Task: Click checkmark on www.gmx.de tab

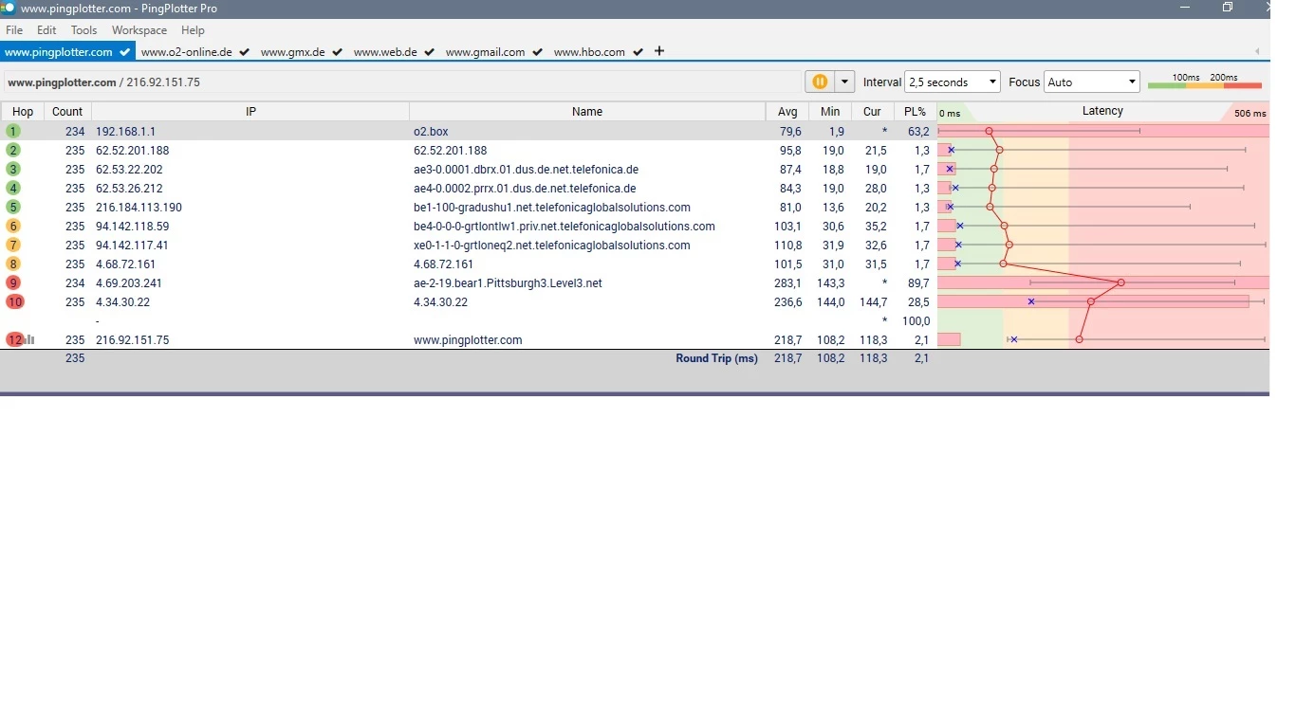Action: [338, 52]
